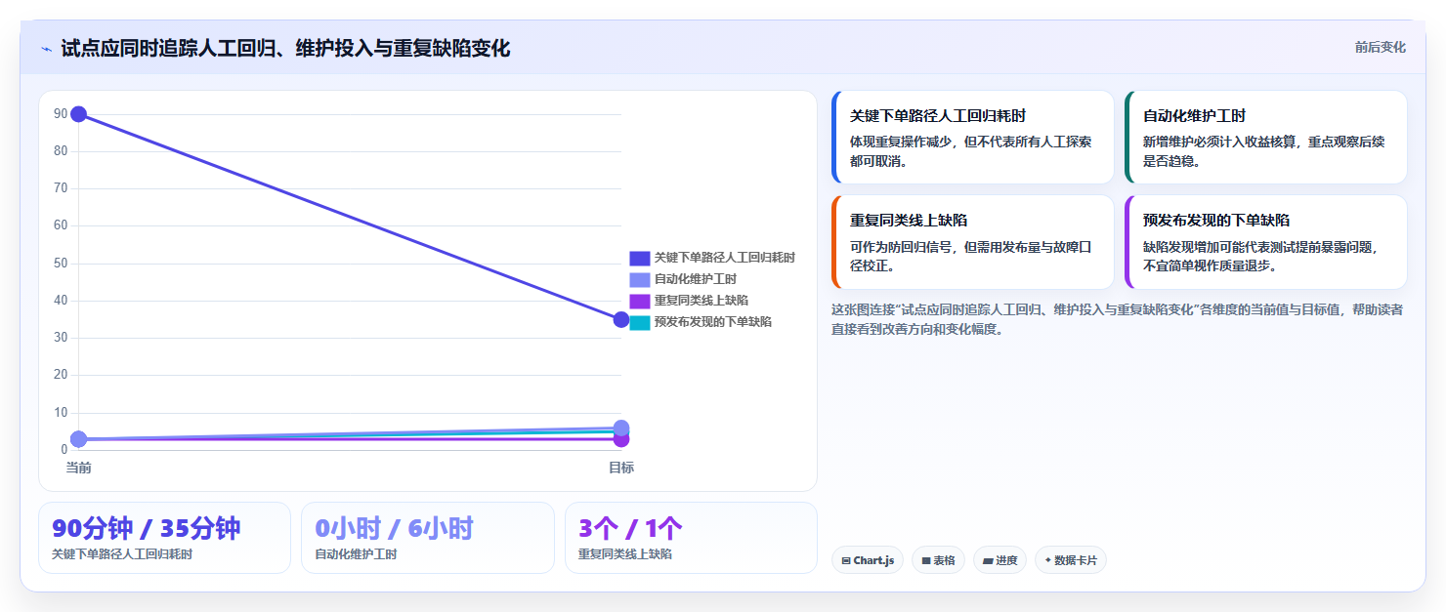Screen dimensions: 1446x612
Task: Select the 0小时 / 6小时 stat card
Action: [x=428, y=538]
